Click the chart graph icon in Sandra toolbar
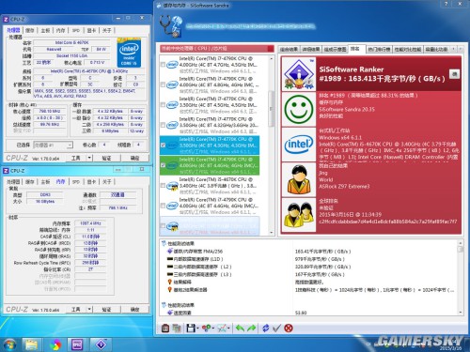The image size is (470, 352). pos(222,328)
